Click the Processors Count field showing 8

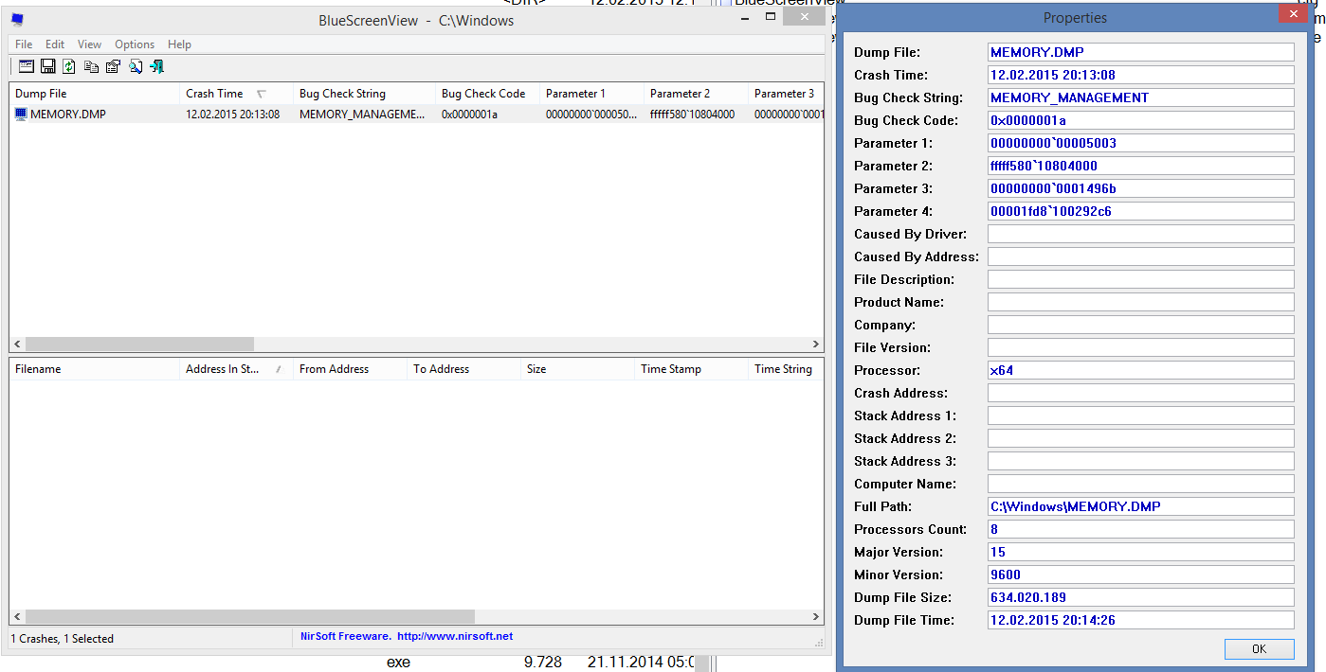point(1140,529)
